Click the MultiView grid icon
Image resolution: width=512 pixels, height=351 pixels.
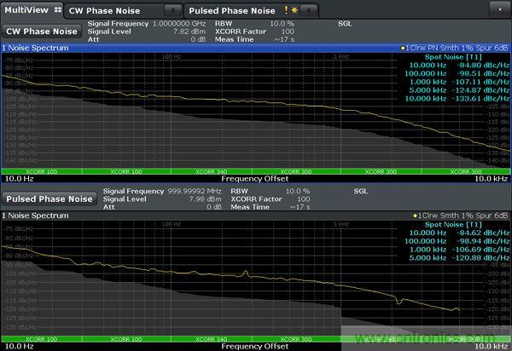coord(56,10)
